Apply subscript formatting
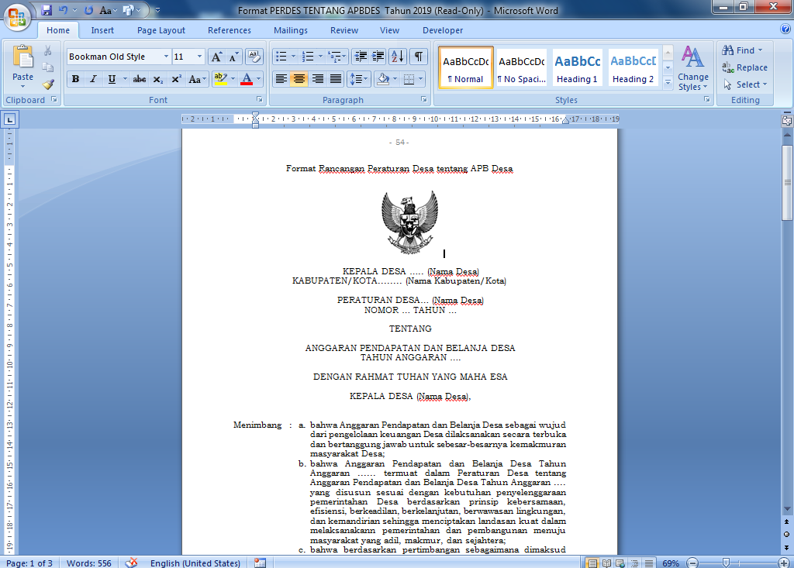 point(157,77)
